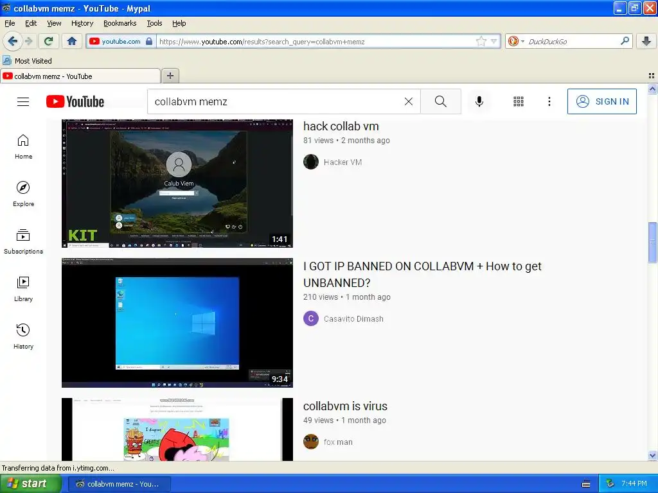Open the URL history dropdown arrow
The image size is (658, 493).
pos(493,41)
